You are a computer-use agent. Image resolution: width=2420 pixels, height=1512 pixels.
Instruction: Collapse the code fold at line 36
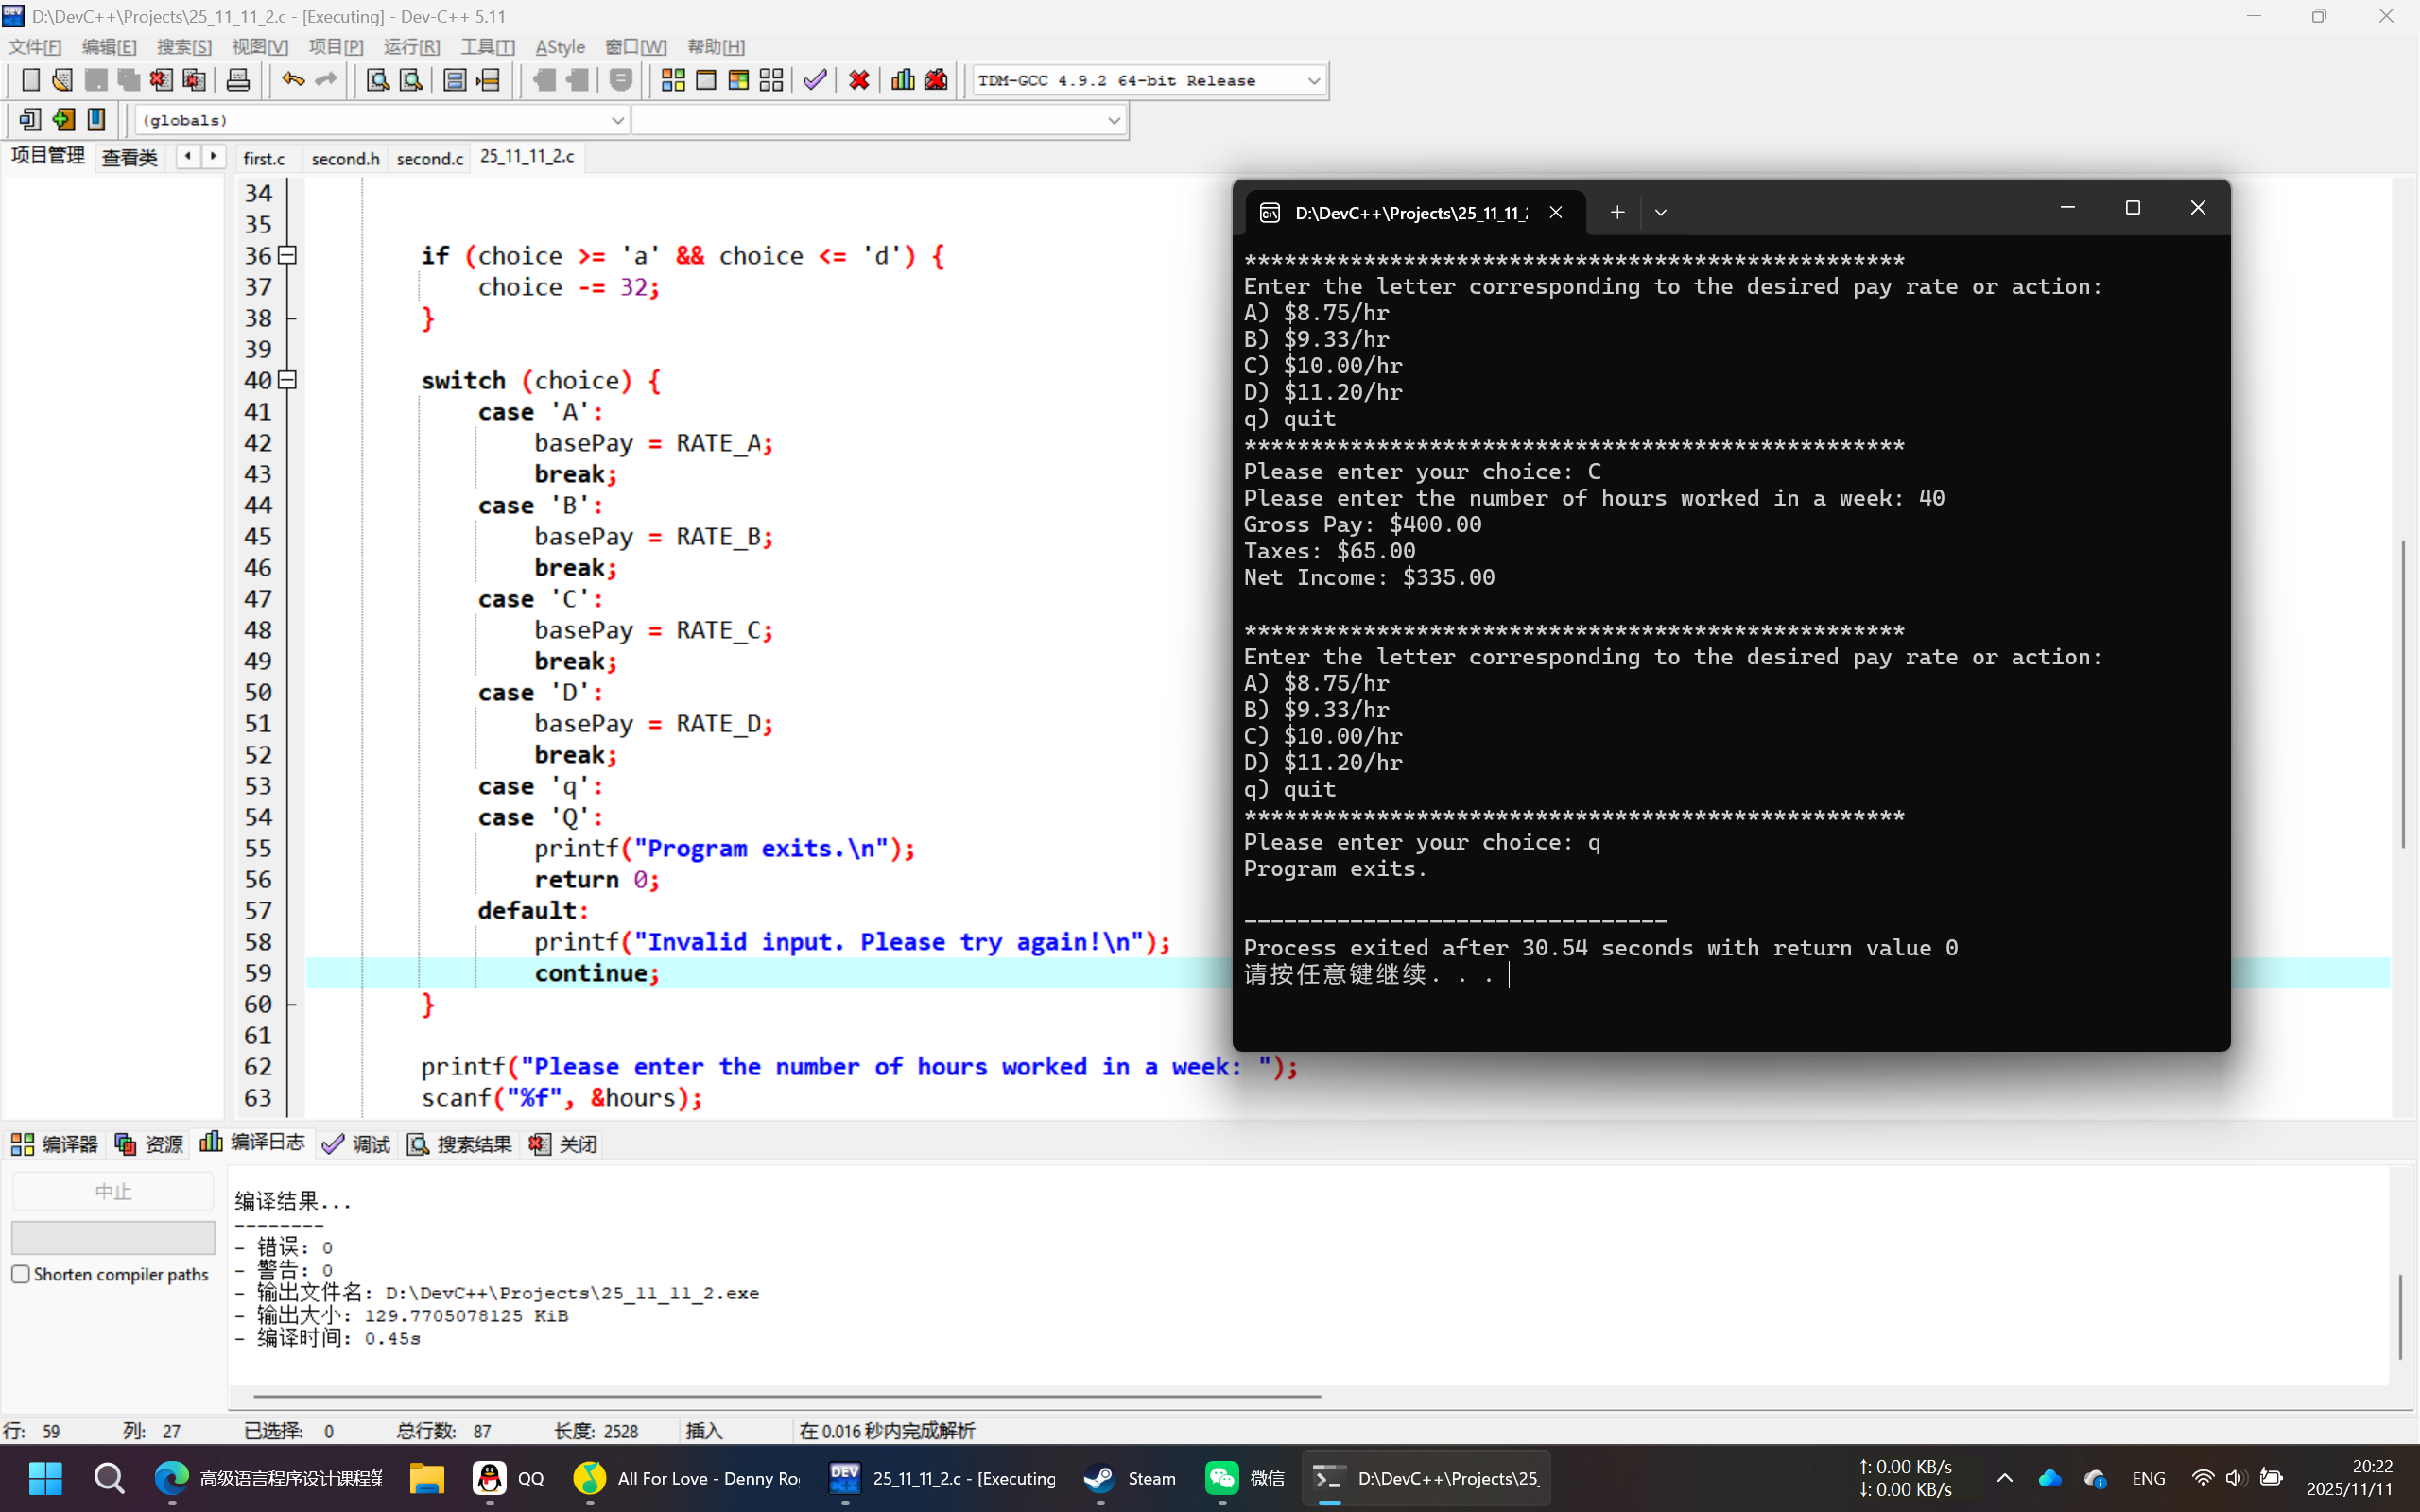pyautogui.click(x=288, y=255)
